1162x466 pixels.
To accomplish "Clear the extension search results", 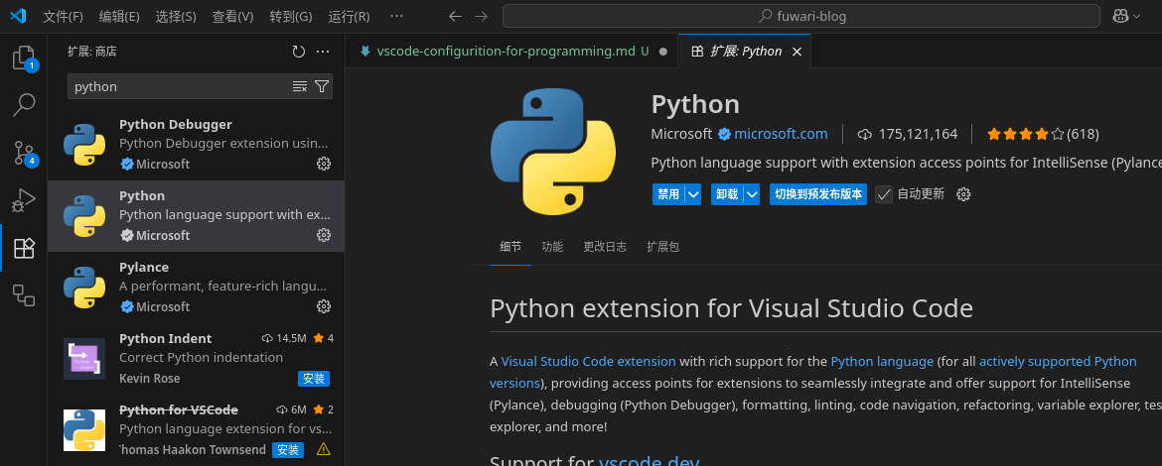I will [x=299, y=86].
